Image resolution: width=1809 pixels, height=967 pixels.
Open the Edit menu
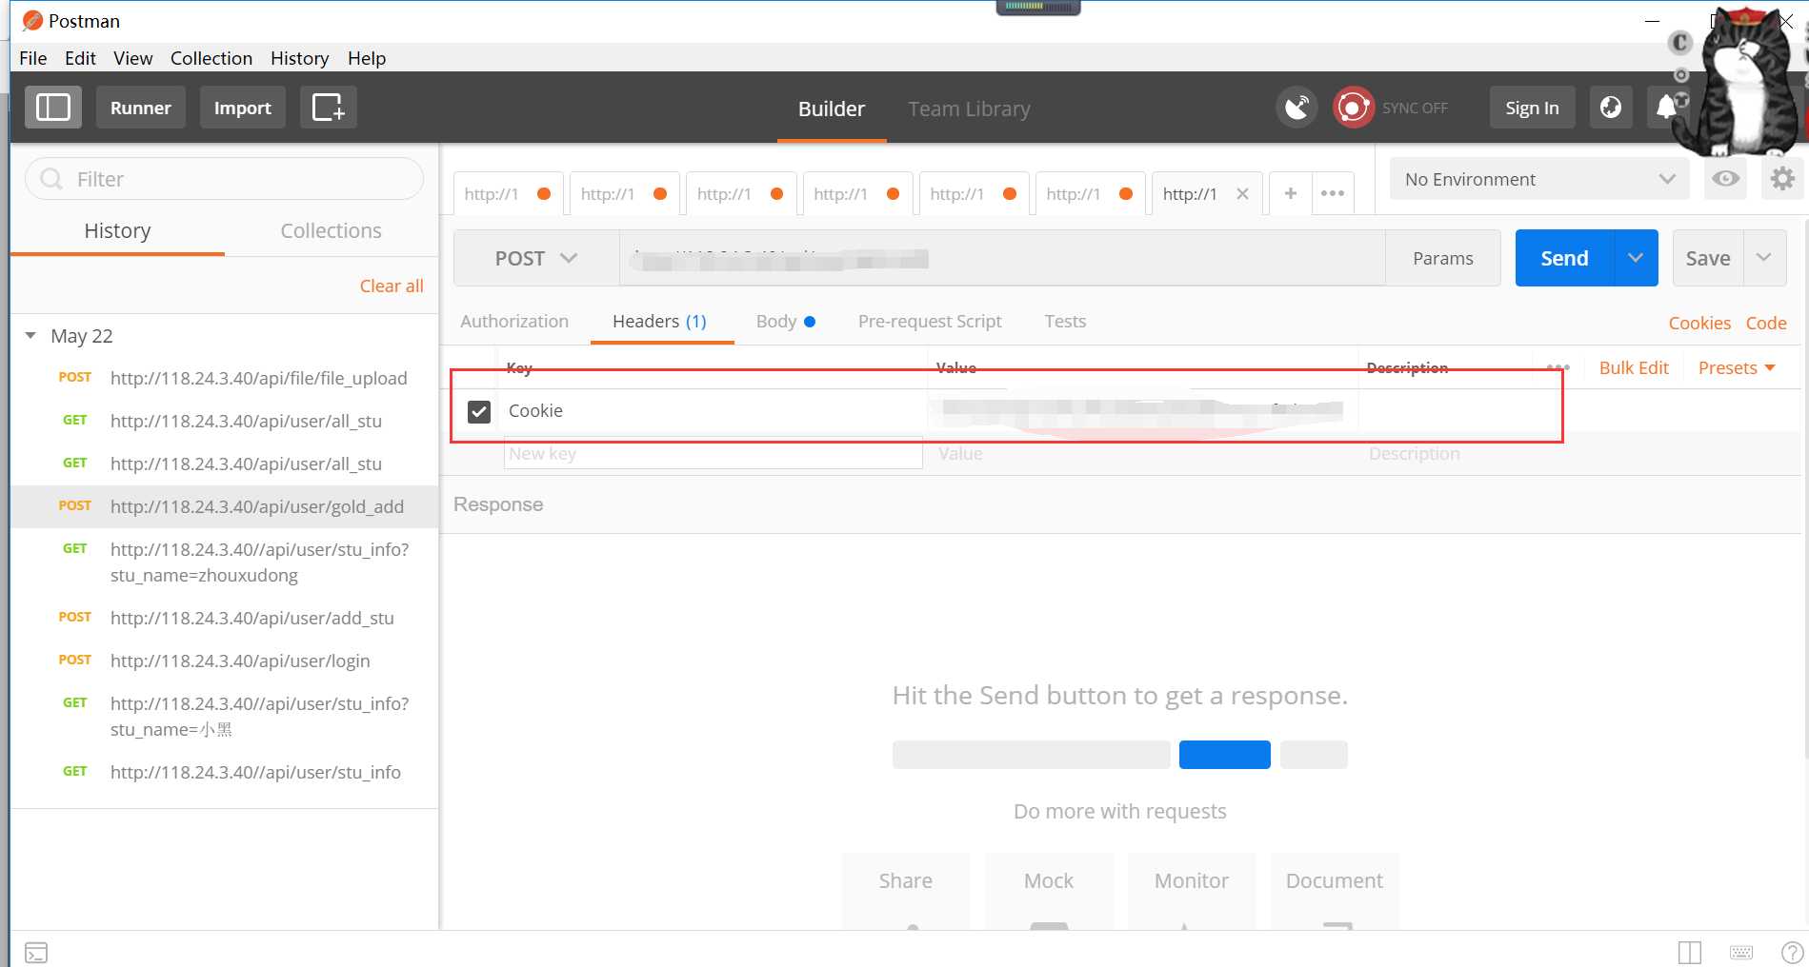[80, 58]
